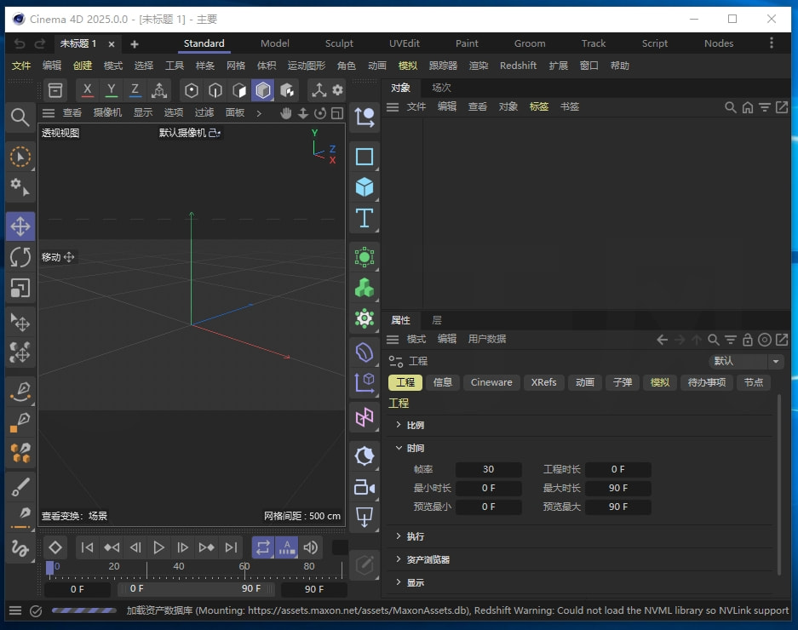Select the Scale tool
798x630 pixels.
tap(20, 288)
